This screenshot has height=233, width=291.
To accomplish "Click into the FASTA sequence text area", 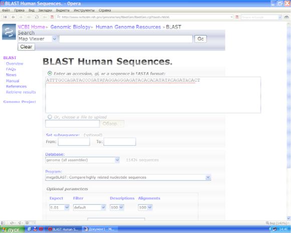I will point(153,95).
